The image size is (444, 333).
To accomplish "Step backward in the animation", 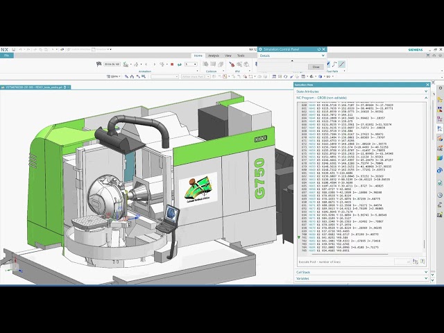I will [146, 65].
